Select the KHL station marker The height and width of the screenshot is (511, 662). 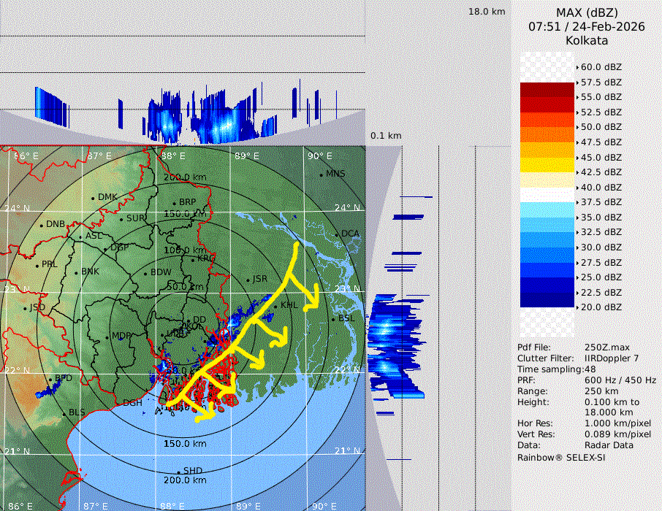(x=277, y=305)
